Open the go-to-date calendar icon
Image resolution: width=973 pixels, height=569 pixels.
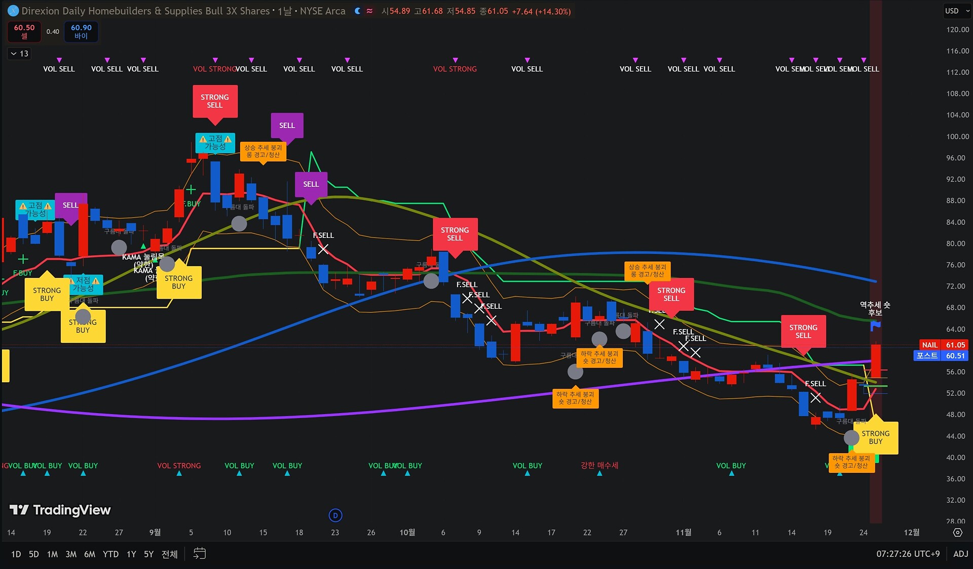click(x=200, y=554)
